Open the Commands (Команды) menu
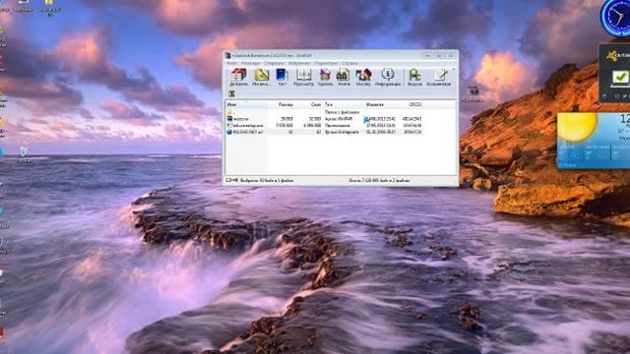630x354 pixels. tap(250, 63)
